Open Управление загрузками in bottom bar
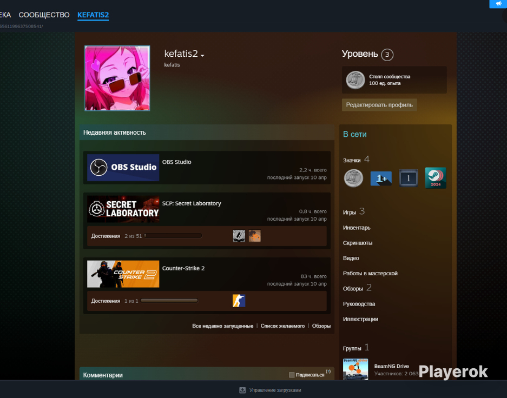Image resolution: width=507 pixels, height=398 pixels. pyautogui.click(x=275, y=390)
